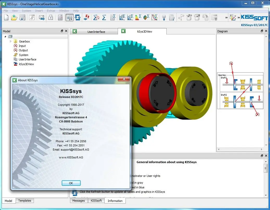Click the calculator icon in the toolbar
Screen dimensions: 270x210
(x=60, y=17)
